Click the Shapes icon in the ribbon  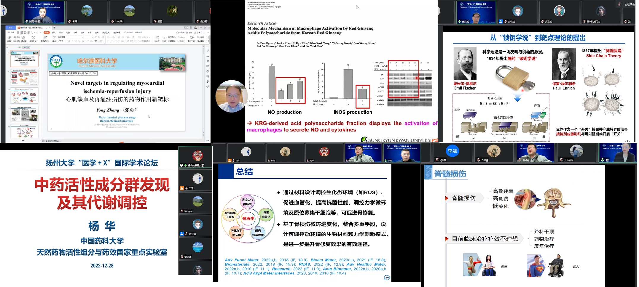[x=164, y=38]
